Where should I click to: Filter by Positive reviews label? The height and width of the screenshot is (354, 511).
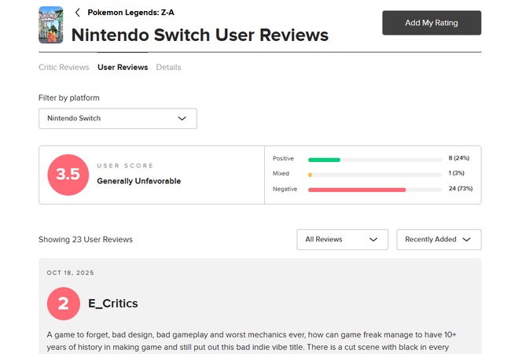pyautogui.click(x=283, y=159)
